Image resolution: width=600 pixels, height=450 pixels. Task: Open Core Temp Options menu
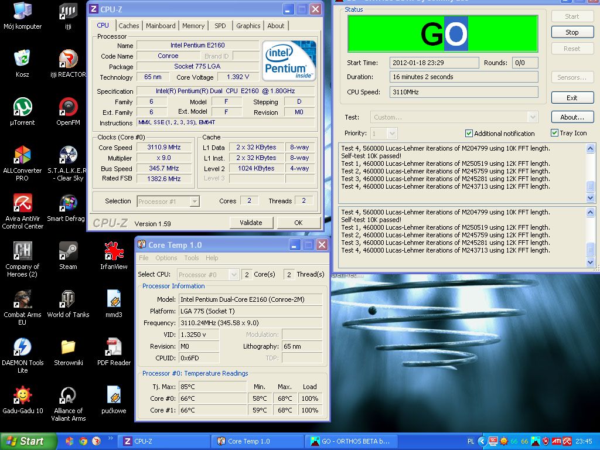pos(166,258)
